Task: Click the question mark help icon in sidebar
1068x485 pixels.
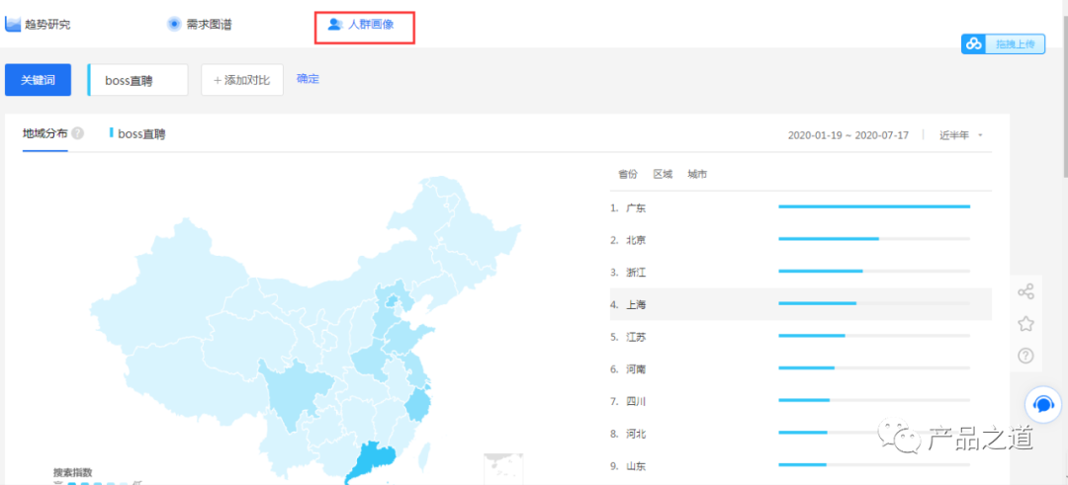Action: pos(1025,355)
